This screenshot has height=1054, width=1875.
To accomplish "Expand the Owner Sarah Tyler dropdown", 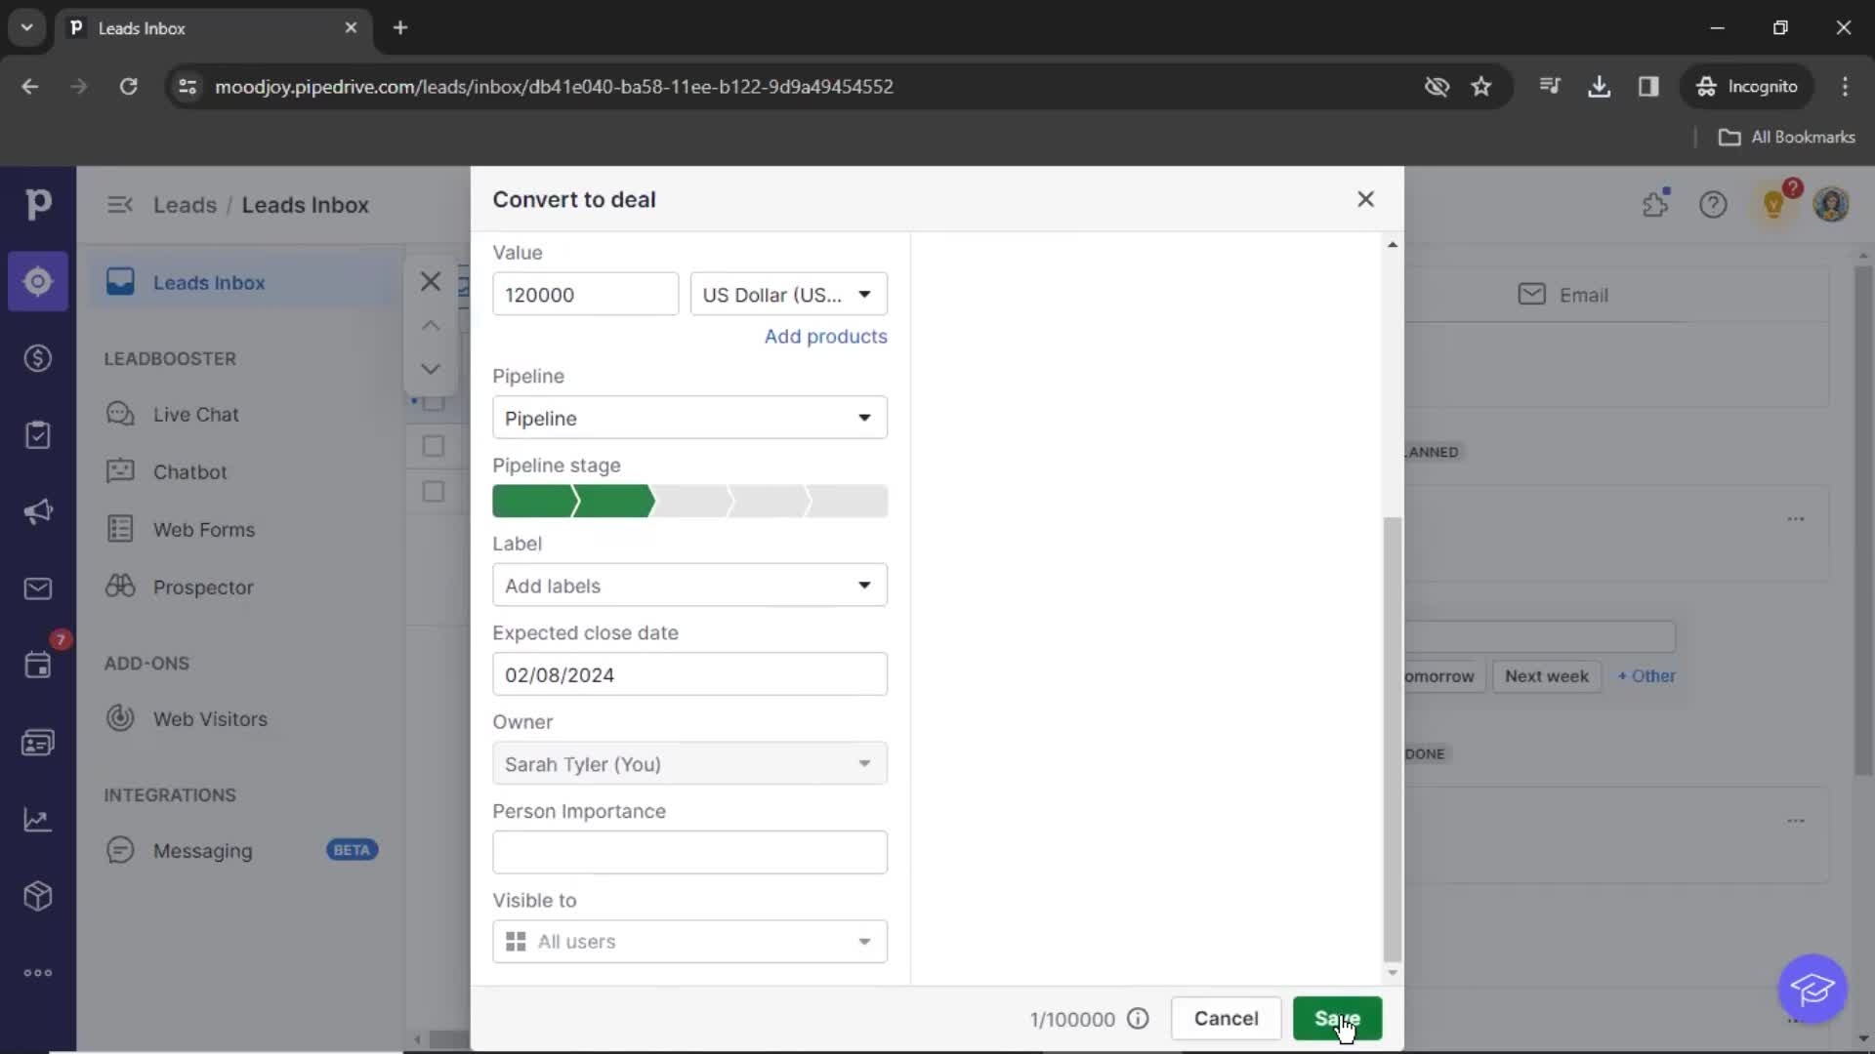I will (863, 763).
